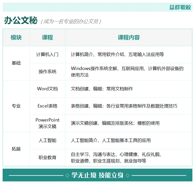This screenshot has width=195, height=184.
Task: Open the 人工智能 course
Action: [47, 140]
